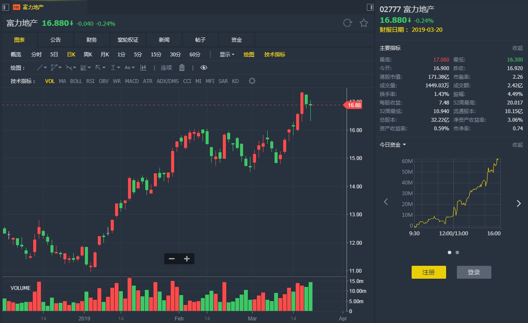The image size is (528, 323).
Task: Toggle drawings visibility eye icon
Action: click(204, 68)
